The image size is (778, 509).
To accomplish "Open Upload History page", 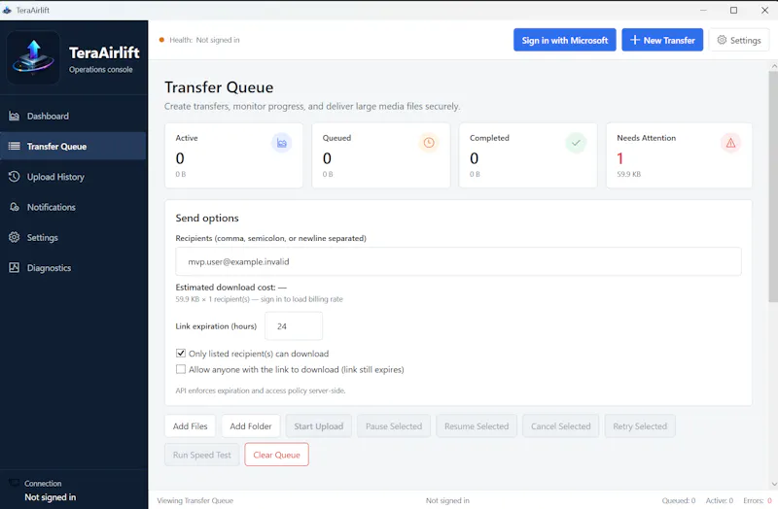I will coord(74,177).
